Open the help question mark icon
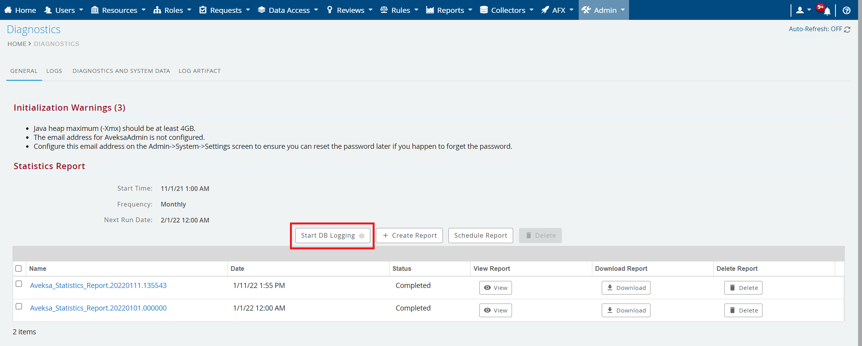 pos(846,11)
